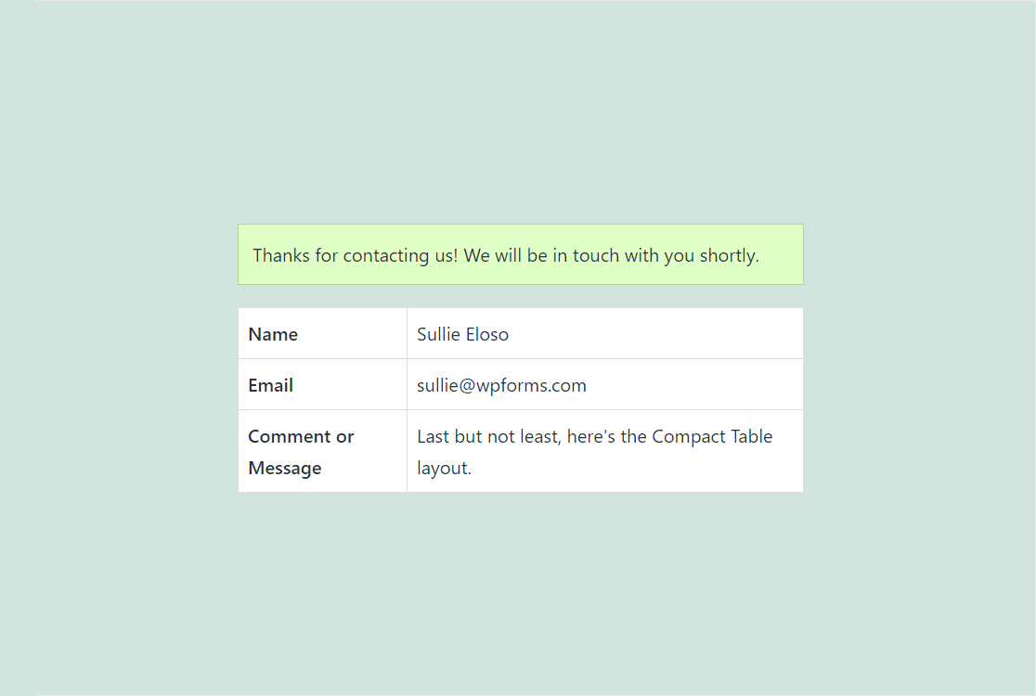Click the 'Sullie Eloso' name value
Image resolution: width=1036 pixels, height=696 pixels.
[x=462, y=334]
